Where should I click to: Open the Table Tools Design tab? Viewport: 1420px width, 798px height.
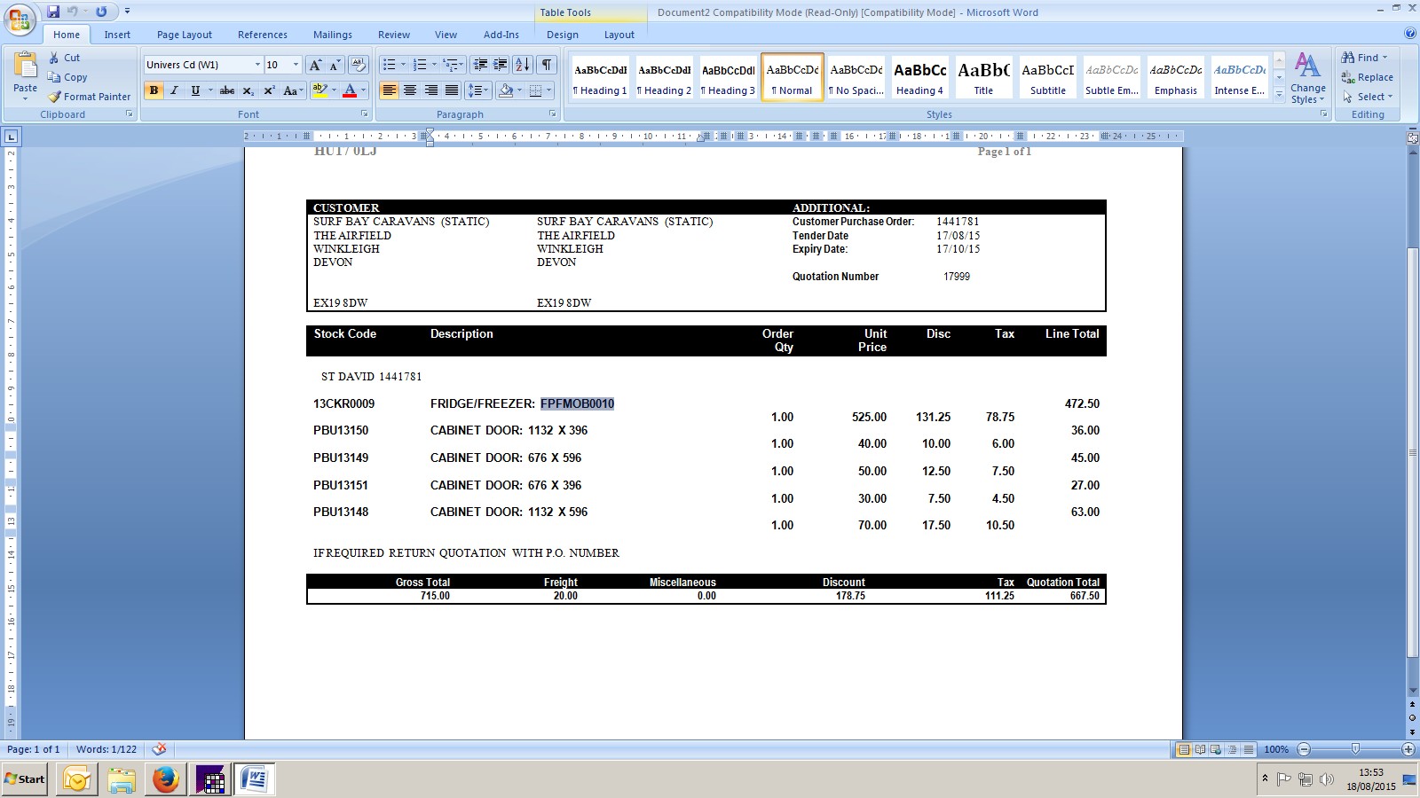(562, 35)
